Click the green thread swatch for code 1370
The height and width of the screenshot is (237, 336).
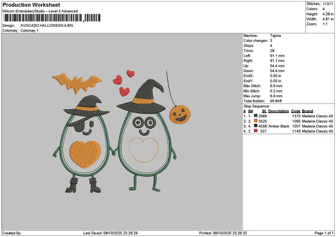[x=256, y=116]
